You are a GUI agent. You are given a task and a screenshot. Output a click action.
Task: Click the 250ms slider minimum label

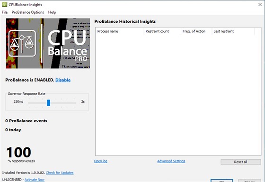tap(18, 101)
